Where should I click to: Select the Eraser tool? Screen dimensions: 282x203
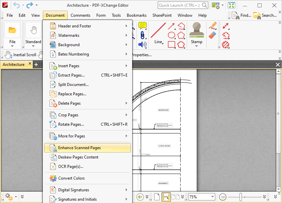212,35
